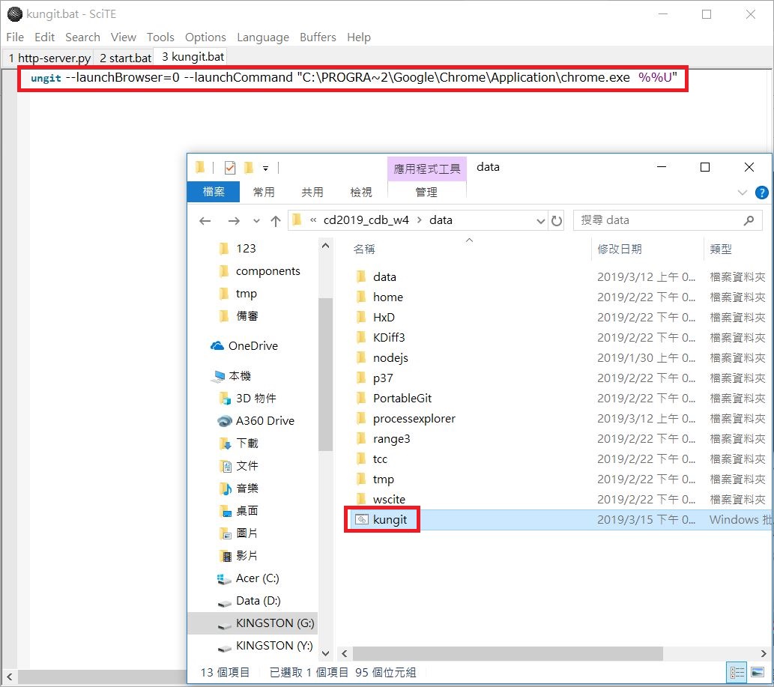Screen dimensions: 774x687
Task: Open the address bar history dropdown
Action: coord(541,220)
